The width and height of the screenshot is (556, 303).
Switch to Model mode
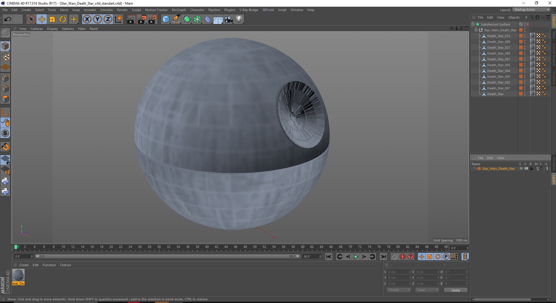tap(5, 46)
